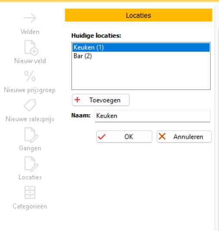219x231 pixels.
Task: Click the Locaties yellow header bar
Action: pyautogui.click(x=139, y=15)
